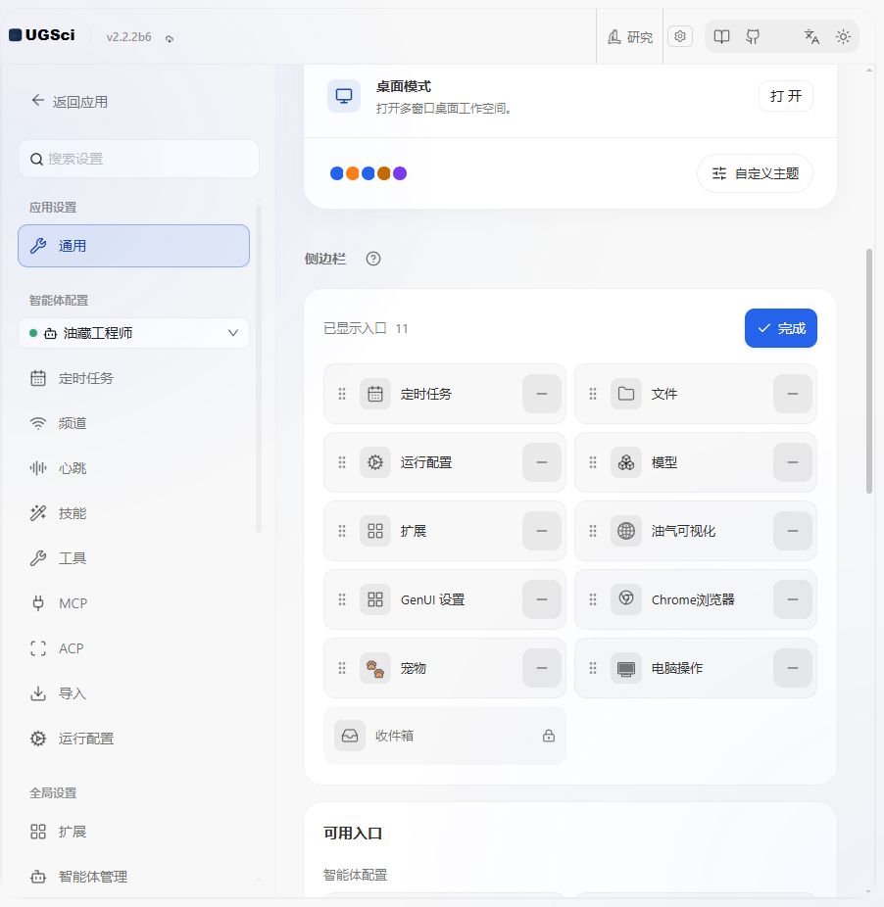Click the desktop mode monitor icon
This screenshot has width=884, height=907.
tap(344, 96)
